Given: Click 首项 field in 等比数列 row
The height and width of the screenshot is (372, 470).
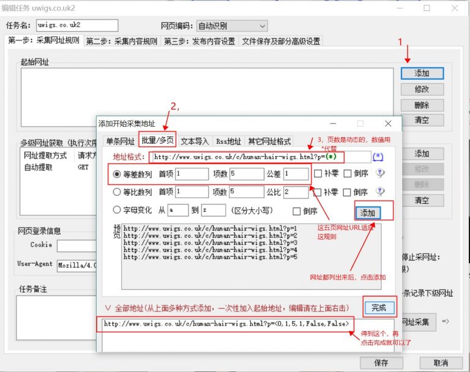Looking at the screenshot, I should coord(192,192).
